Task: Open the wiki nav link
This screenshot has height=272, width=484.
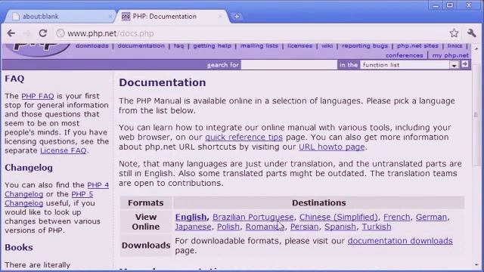Action: click(x=327, y=45)
